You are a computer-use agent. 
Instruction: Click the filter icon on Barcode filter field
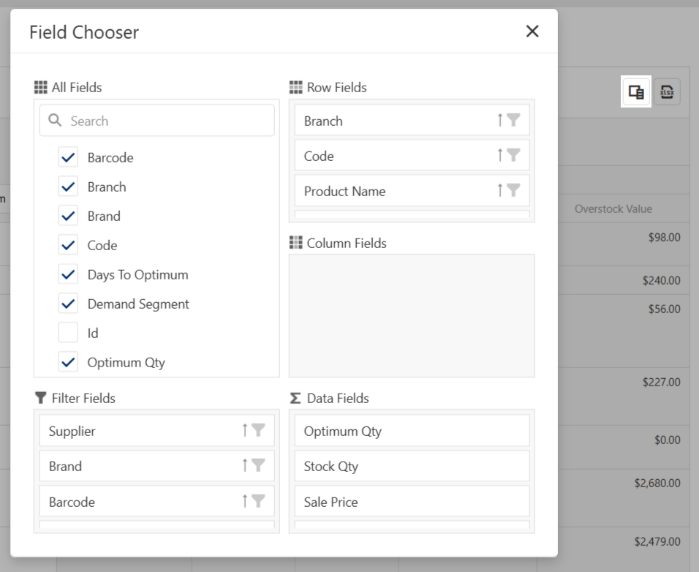tap(258, 501)
